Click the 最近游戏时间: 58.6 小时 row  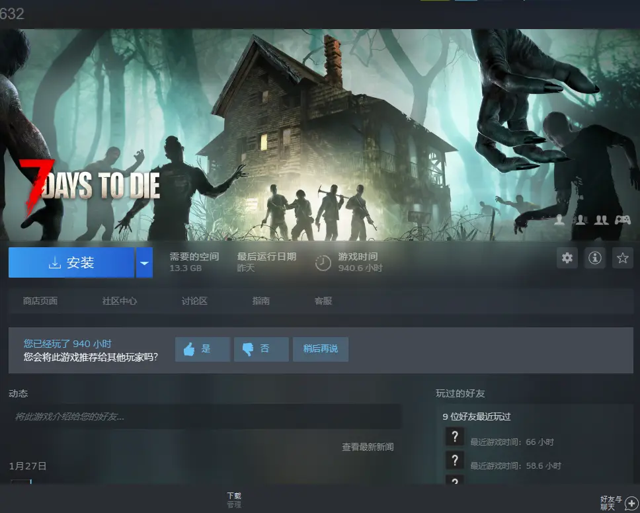pyautogui.click(x=516, y=465)
